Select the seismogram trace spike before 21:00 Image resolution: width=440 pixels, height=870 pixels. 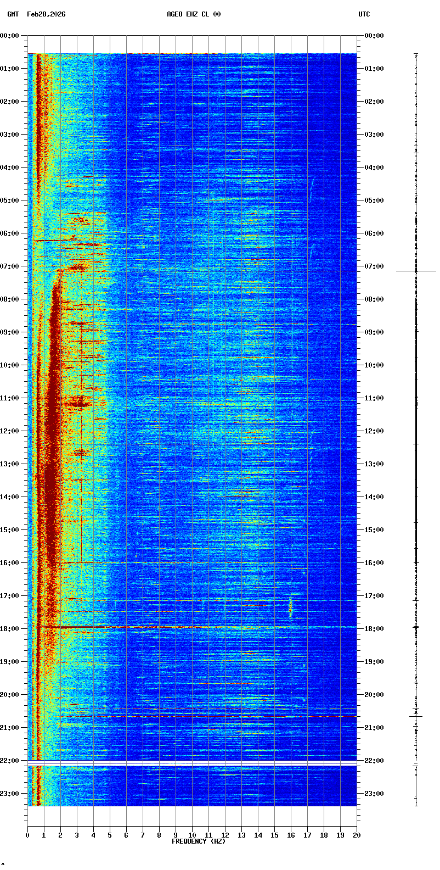click(x=416, y=716)
